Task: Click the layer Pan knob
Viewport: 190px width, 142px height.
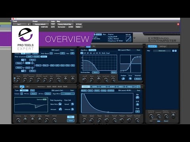Action: [65, 79]
